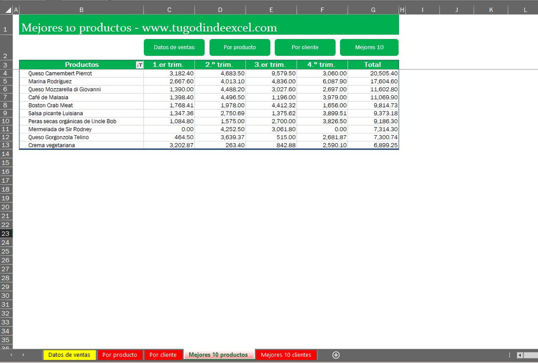Switch to Por cliente sheet tab
The width and height of the screenshot is (538, 363).
[163, 355]
